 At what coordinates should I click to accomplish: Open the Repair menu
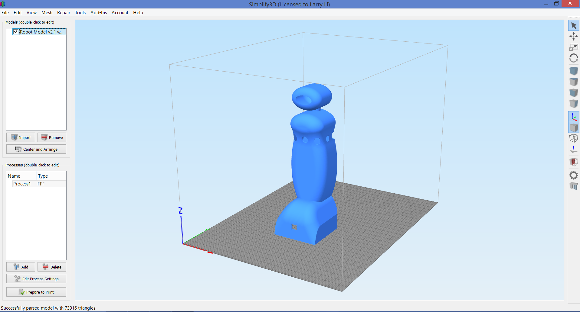click(x=64, y=13)
